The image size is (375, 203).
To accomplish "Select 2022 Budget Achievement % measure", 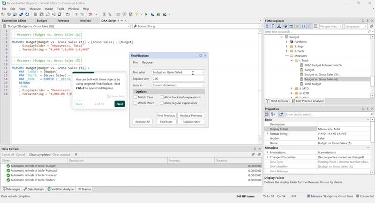I will coord(323,65).
